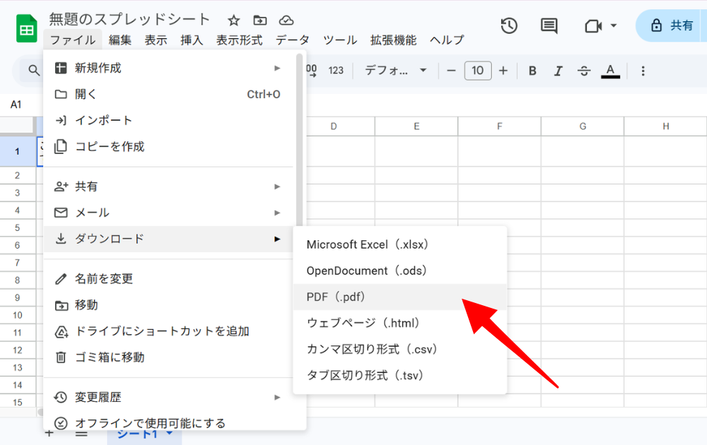Click the 共有 share button
The height and width of the screenshot is (445, 707).
coord(672,26)
